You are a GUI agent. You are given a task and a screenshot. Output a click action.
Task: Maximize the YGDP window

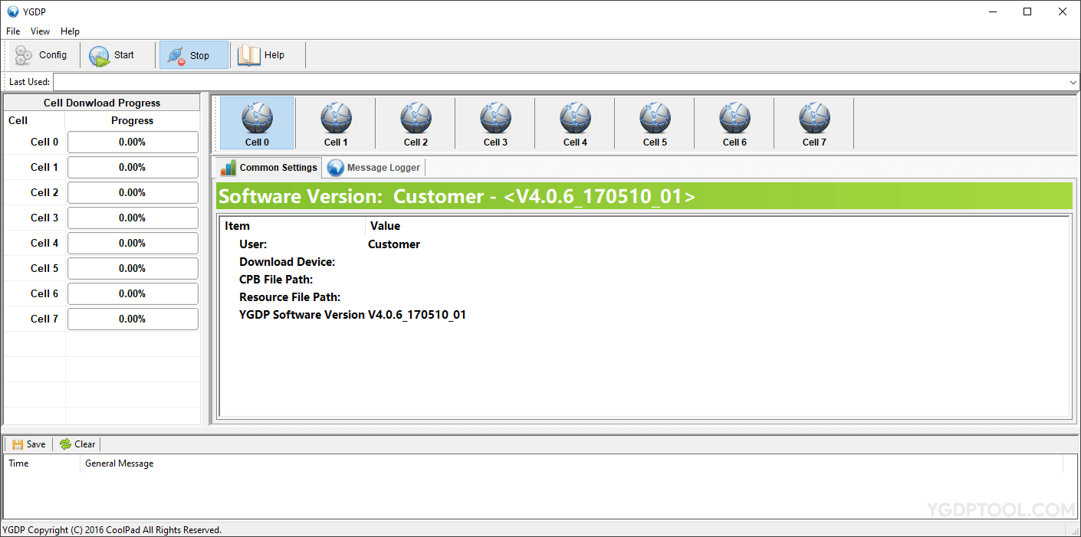[x=1027, y=11]
